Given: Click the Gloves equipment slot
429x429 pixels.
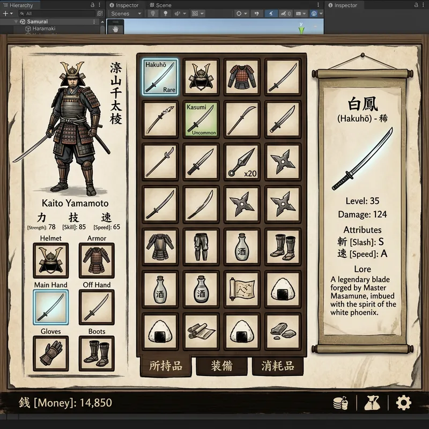Looking at the screenshot, I should point(51,353).
